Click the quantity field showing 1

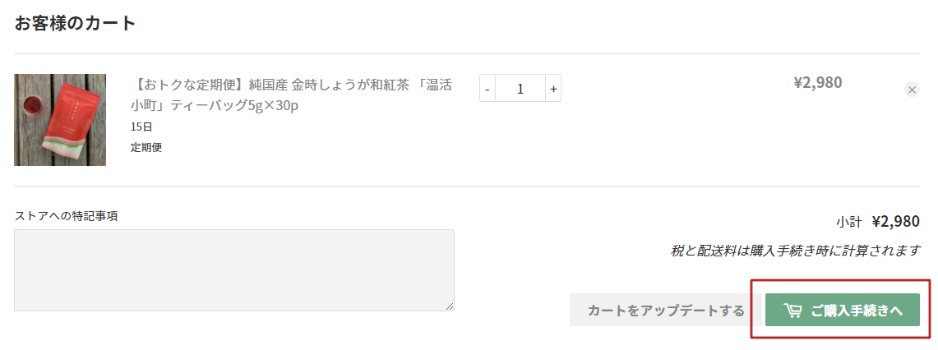520,89
